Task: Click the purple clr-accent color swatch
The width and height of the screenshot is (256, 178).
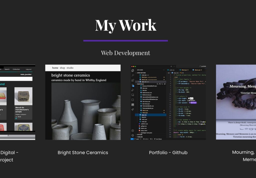Action: (x=190, y=103)
